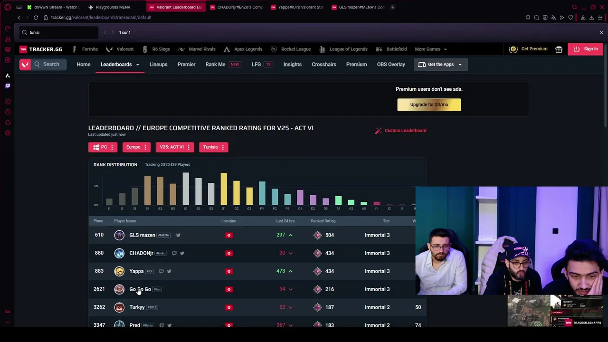
Task: Open the Battlefield game link
Action: tap(391, 49)
